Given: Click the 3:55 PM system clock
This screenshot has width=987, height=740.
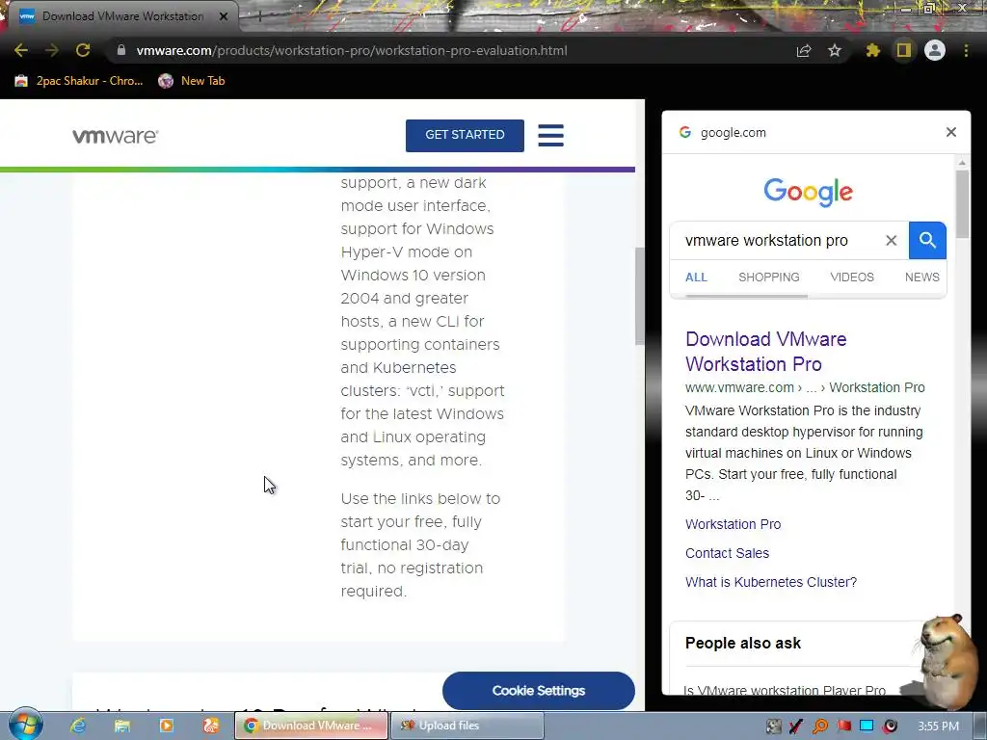Looking at the screenshot, I should tap(938, 727).
